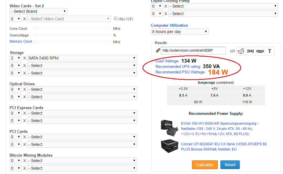This screenshot has width=283, height=174.
Task: Click the embed code </> icon
Action: pyautogui.click(x=232, y=51)
